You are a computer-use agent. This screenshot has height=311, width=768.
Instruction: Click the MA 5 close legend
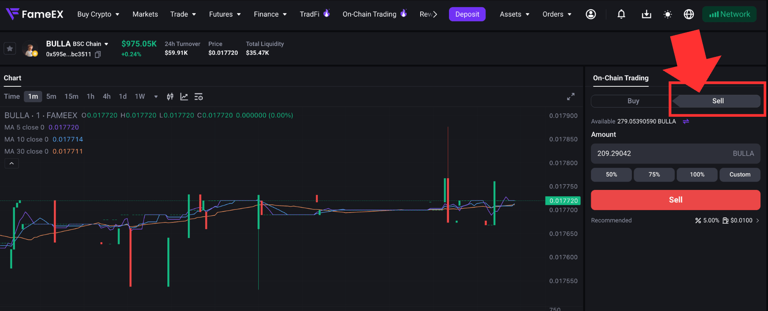tap(41, 127)
